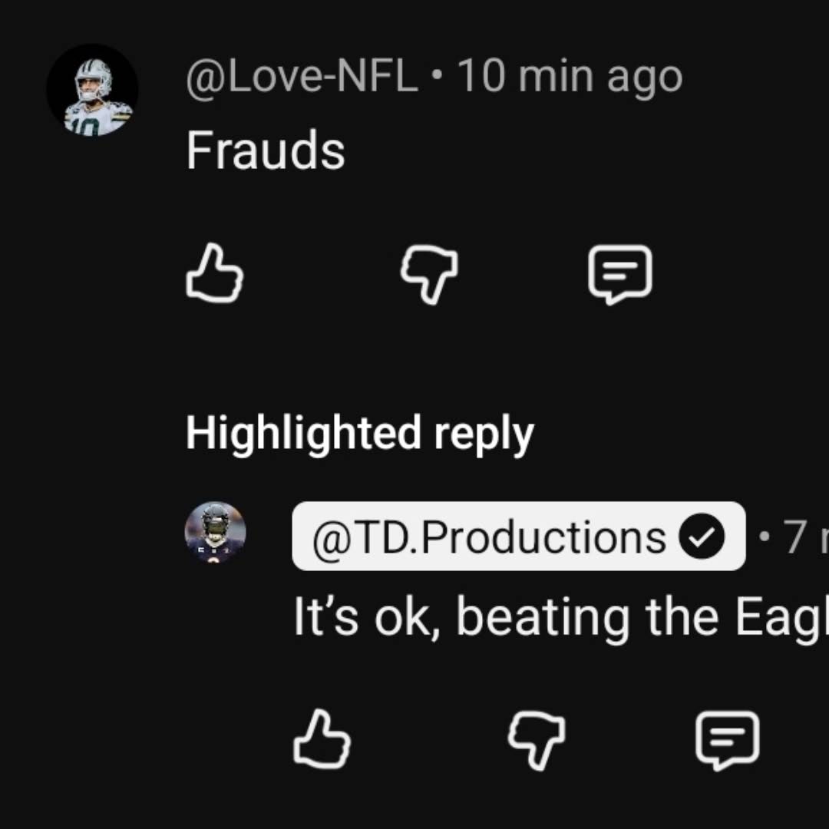829x829 pixels.
Task: Click the cut-off word "Eagl" in the reply
Action: (782, 619)
